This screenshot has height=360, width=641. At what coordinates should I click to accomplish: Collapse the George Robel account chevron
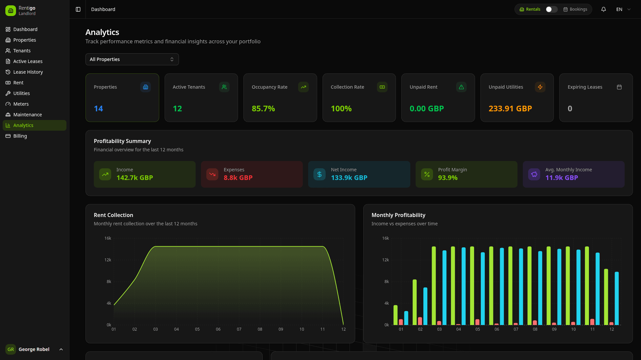(61, 349)
